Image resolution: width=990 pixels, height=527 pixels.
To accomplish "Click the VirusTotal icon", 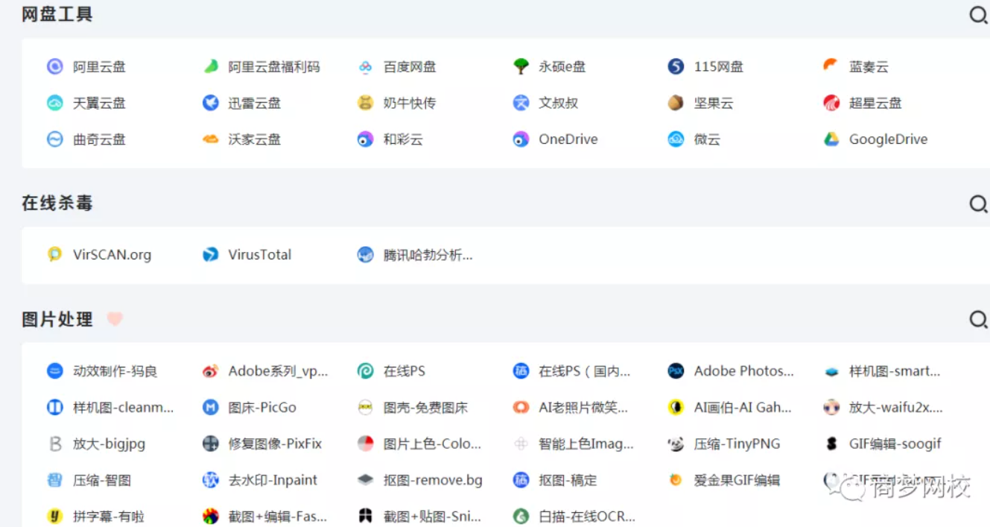I will pos(211,255).
